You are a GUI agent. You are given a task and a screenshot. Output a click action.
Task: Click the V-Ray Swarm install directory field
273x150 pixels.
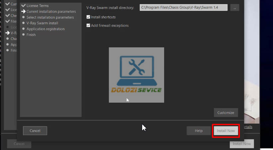[x=183, y=7]
